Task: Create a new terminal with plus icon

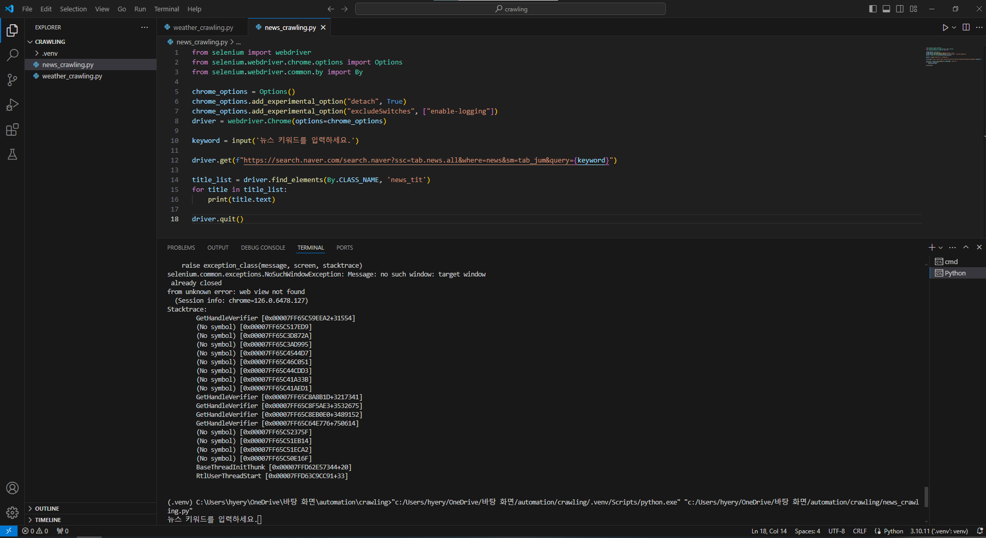Action: 932,248
